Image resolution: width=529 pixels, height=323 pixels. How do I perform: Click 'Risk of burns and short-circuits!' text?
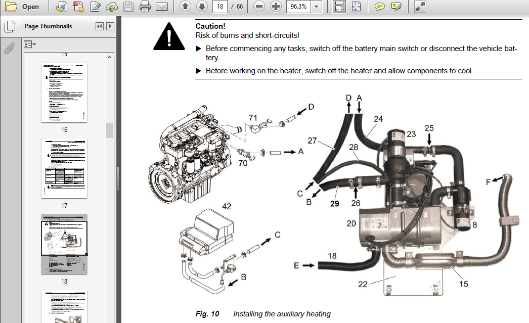coord(247,35)
